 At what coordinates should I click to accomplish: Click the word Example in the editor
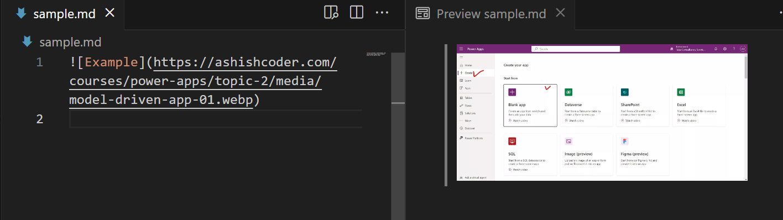pos(111,62)
